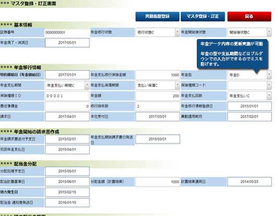This screenshot has width=278, height=216.
Task: Expand the 年金型 dropdown showing 年金D
Action: click(249, 75)
